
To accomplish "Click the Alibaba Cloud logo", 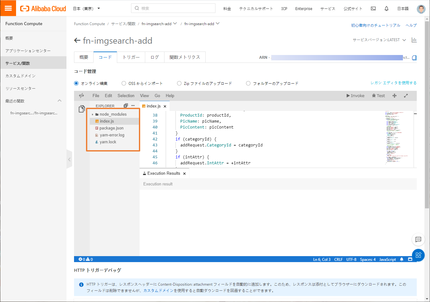I will 43,8.
